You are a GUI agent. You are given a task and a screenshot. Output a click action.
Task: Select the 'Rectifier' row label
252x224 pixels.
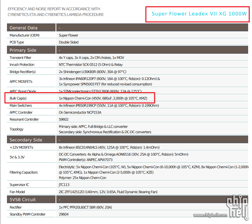(x=16, y=208)
